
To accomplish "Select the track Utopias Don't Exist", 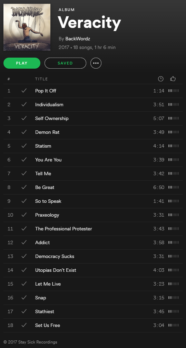I will click(x=93, y=270).
